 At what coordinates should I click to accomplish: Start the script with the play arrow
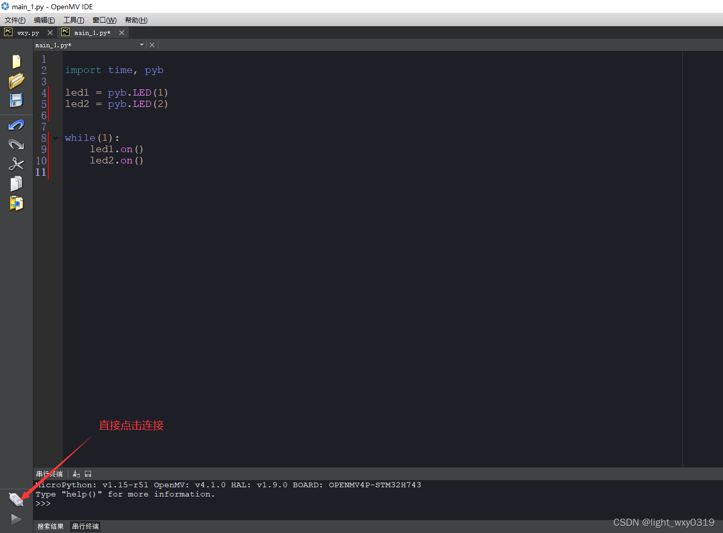[16, 519]
